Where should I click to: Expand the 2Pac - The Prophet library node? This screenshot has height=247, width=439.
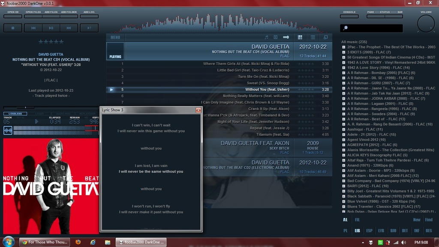point(343,47)
